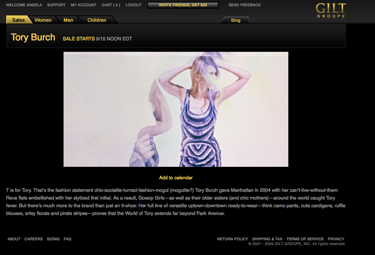Log out of the account
This screenshot has width=375, height=255.
tap(133, 5)
